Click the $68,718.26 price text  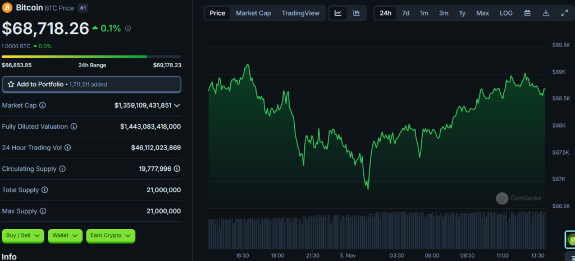tap(45, 29)
